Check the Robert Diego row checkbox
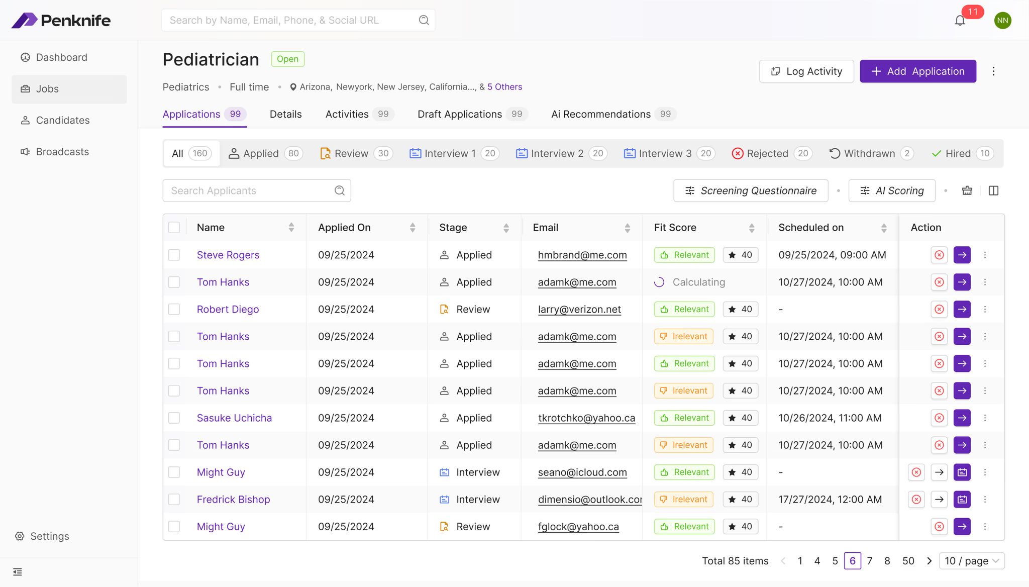 click(174, 309)
